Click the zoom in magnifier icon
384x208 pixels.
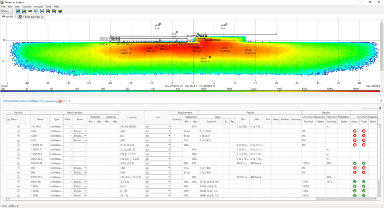point(48,11)
